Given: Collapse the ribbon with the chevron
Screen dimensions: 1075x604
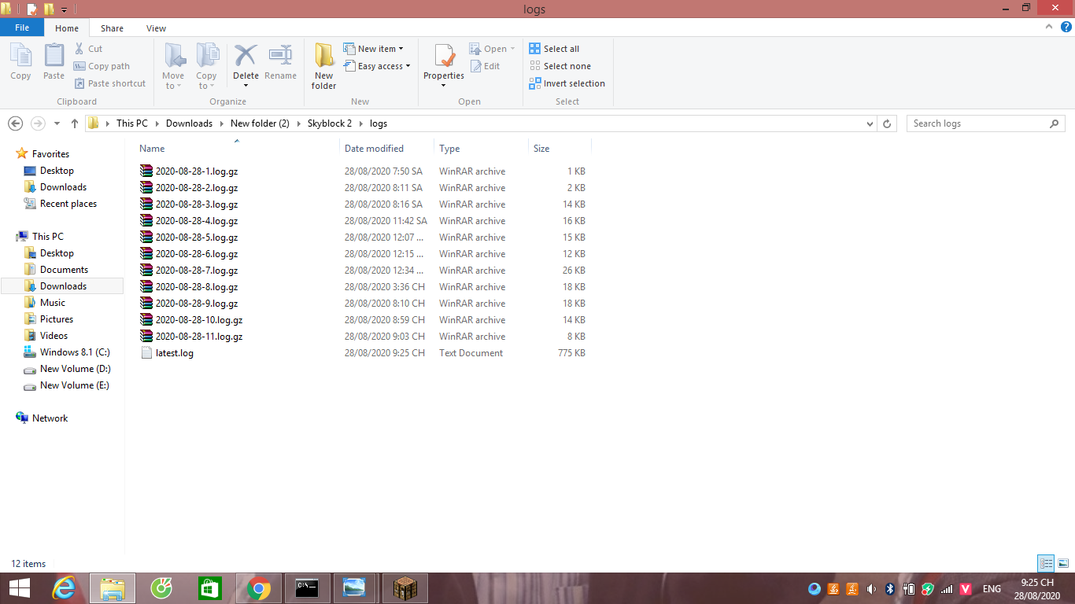Looking at the screenshot, I should click(x=1048, y=27).
